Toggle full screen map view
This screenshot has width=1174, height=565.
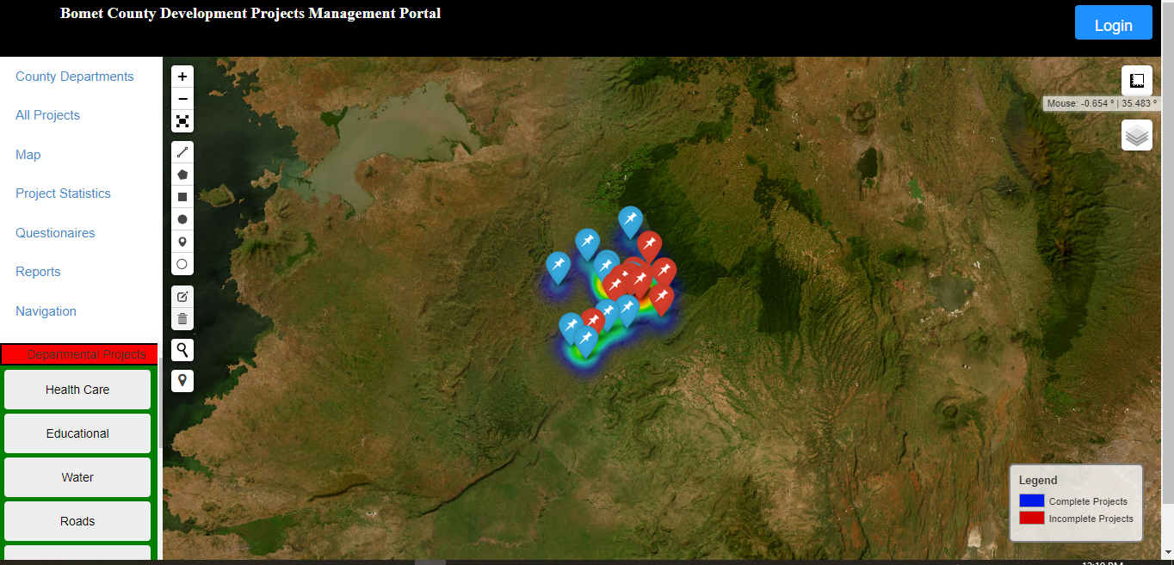(182, 121)
